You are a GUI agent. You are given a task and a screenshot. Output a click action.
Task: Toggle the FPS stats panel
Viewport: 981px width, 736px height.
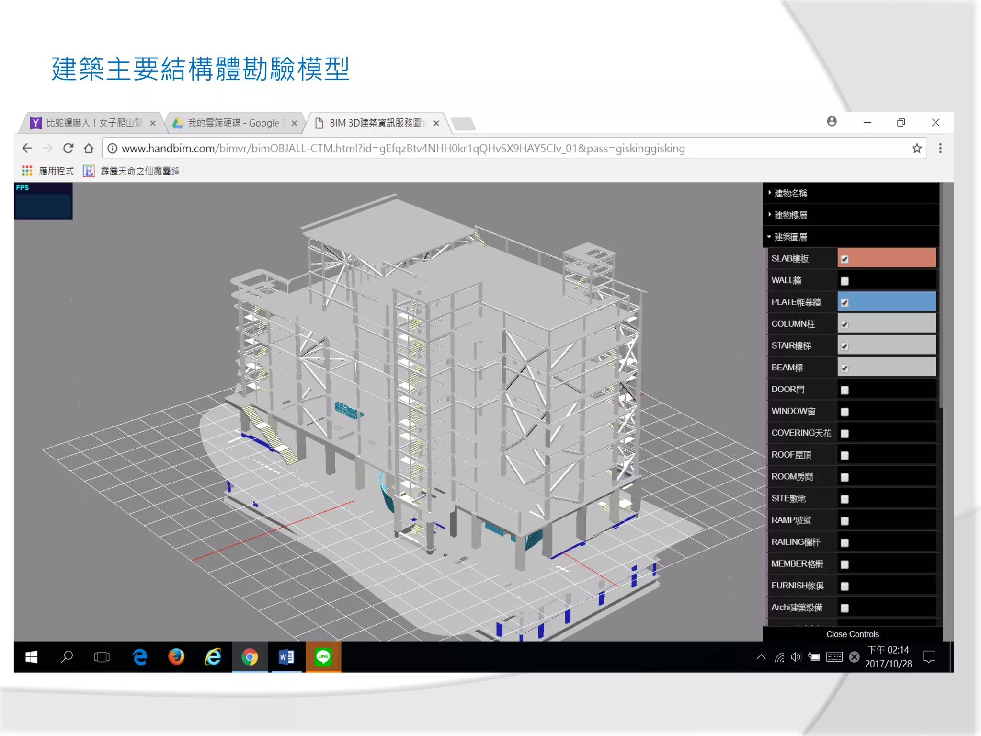pyautogui.click(x=43, y=201)
